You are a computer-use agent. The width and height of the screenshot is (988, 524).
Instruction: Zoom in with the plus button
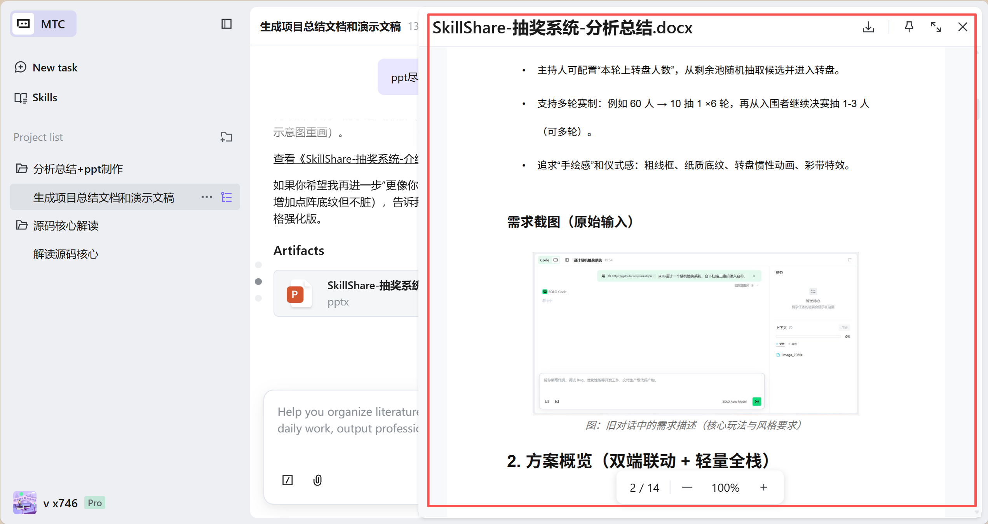(763, 488)
